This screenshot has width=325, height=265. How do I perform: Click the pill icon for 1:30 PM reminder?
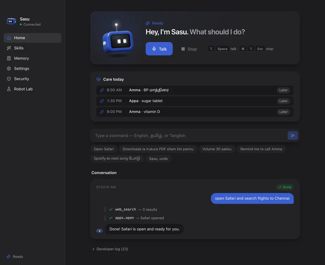[102, 101]
